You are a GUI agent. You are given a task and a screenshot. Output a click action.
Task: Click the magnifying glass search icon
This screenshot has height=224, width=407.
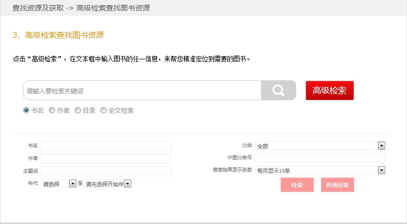278,90
